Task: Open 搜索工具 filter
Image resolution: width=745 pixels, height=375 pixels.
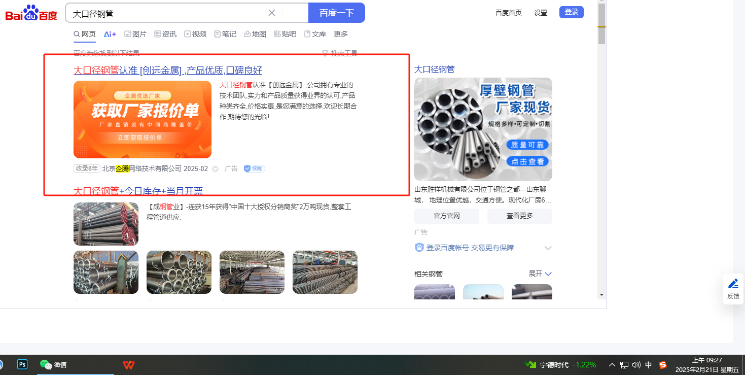Action: click(340, 53)
